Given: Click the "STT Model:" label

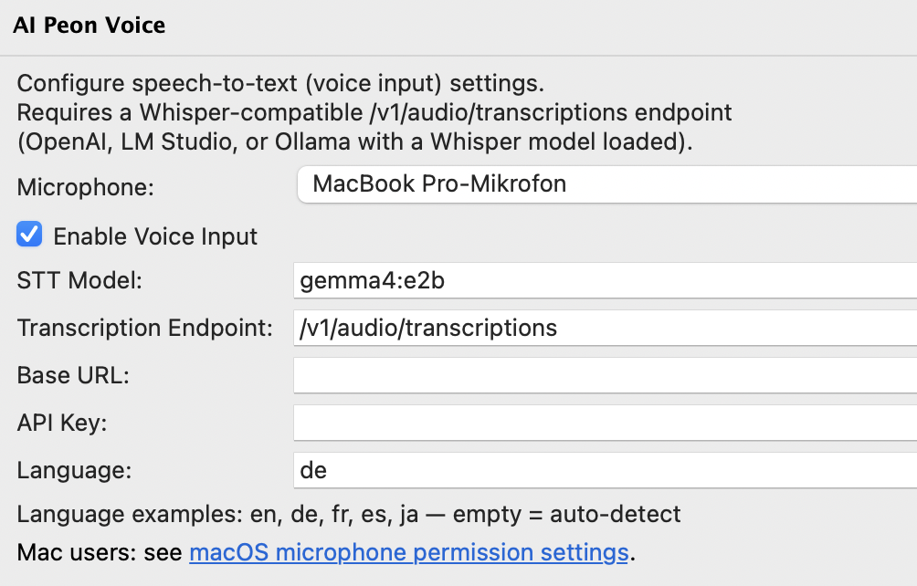Looking at the screenshot, I should pos(79,280).
